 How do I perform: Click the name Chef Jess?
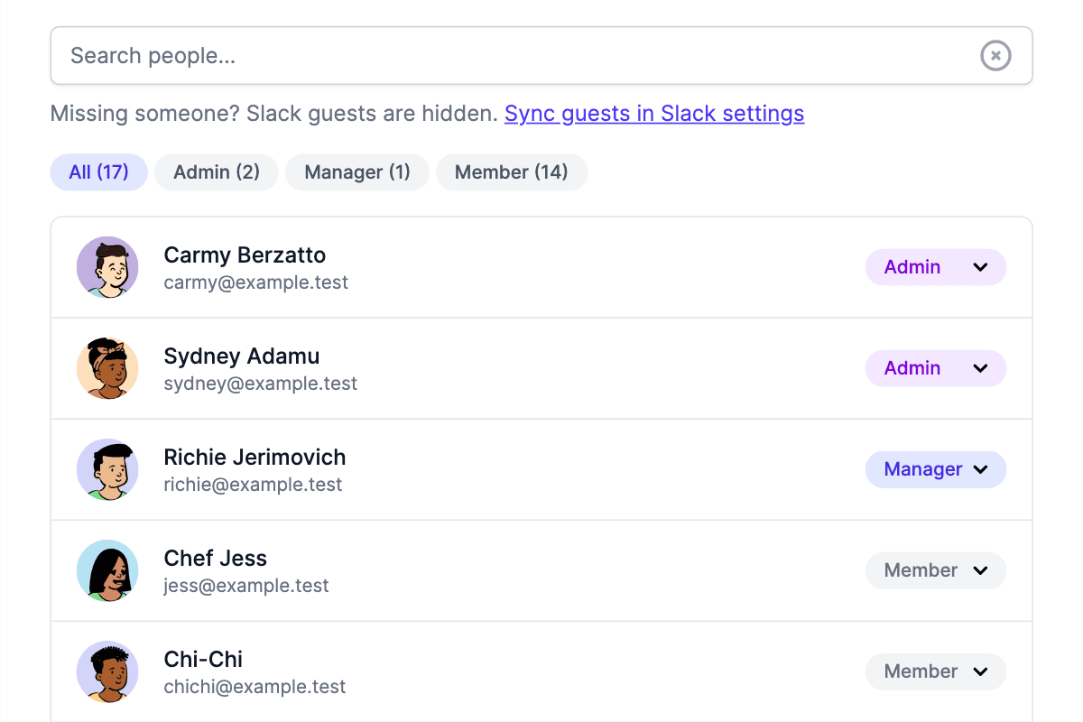point(216,559)
